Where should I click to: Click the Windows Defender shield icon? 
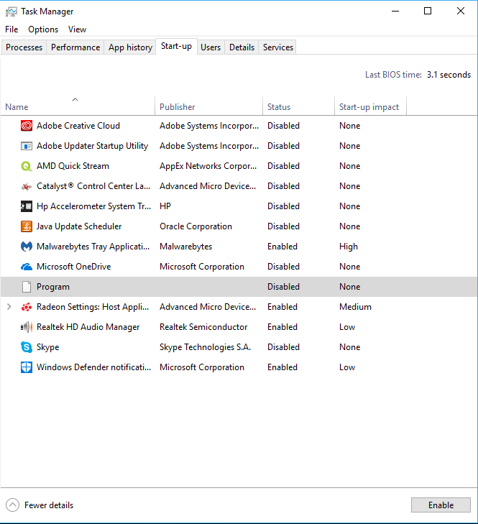[27, 367]
